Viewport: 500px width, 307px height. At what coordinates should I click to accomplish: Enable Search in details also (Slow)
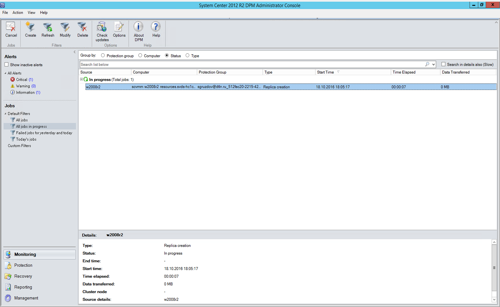[443, 64]
